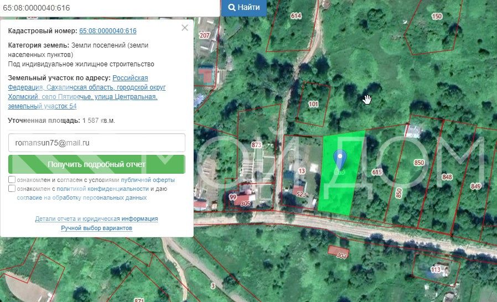Open the публичной оферты link
The width and height of the screenshot is (497, 302).
148,180
